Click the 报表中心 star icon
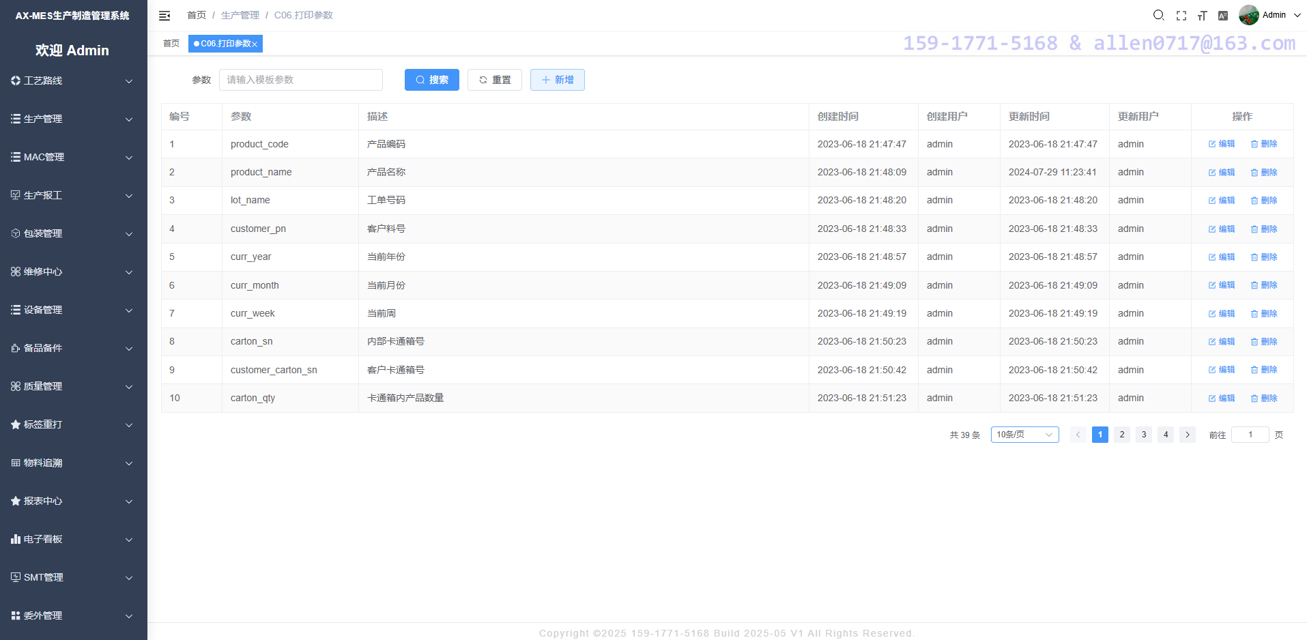Screen dimensions: 1307x640 pos(16,501)
